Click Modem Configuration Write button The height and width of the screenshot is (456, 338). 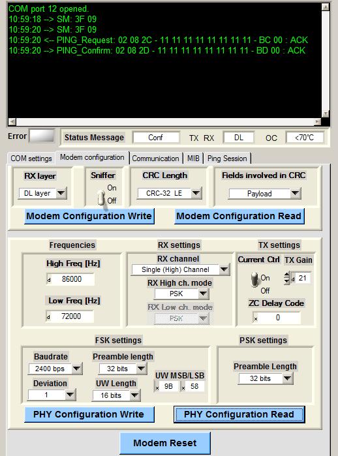click(89, 216)
